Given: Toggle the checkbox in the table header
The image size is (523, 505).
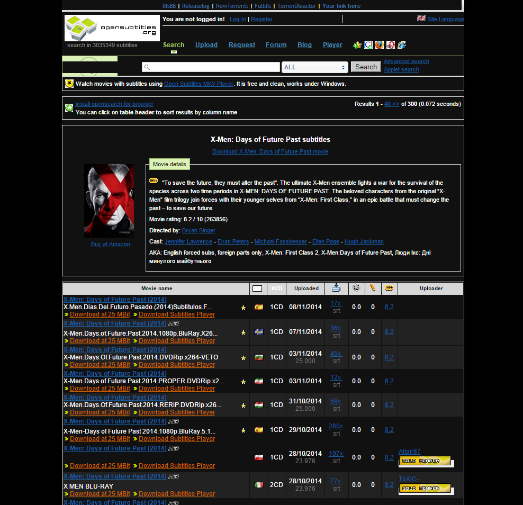Looking at the screenshot, I should [258, 288].
